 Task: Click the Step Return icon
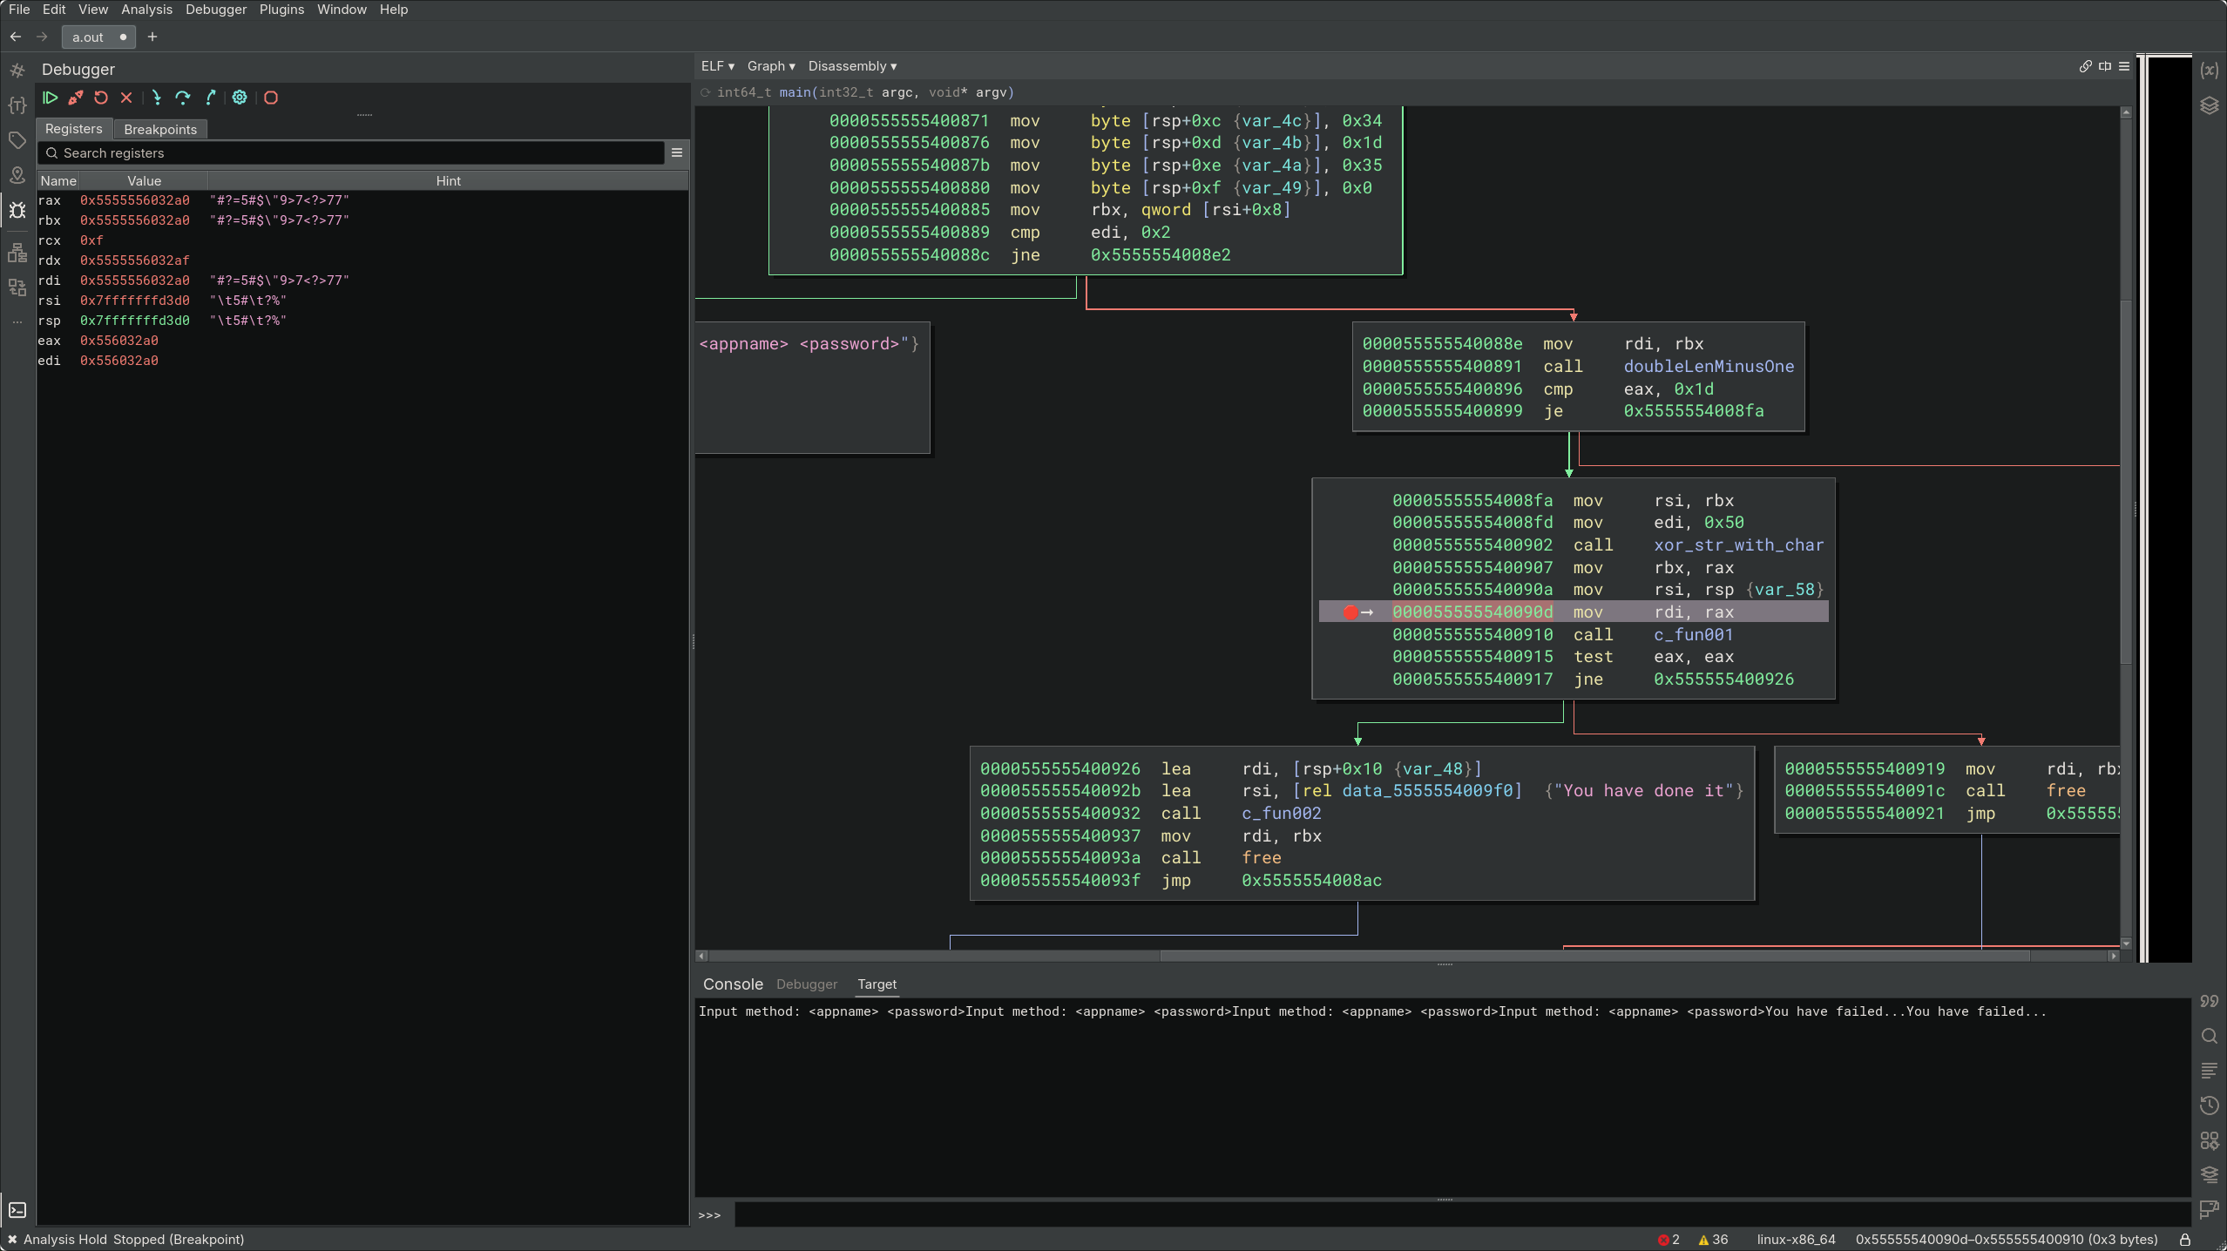[210, 98]
